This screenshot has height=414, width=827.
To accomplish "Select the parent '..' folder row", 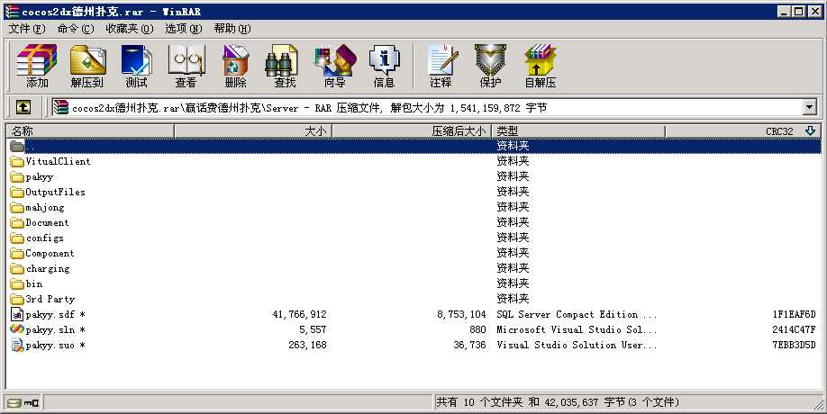I will coord(414,146).
